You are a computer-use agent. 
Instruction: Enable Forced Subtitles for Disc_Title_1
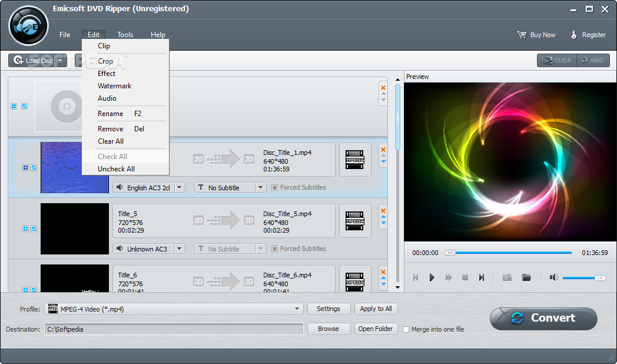(275, 187)
